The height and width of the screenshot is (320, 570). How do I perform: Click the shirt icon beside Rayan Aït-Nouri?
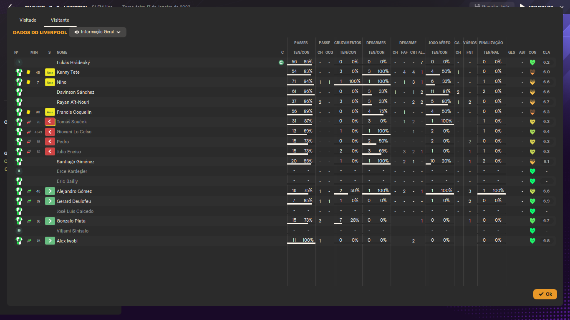tap(19, 102)
